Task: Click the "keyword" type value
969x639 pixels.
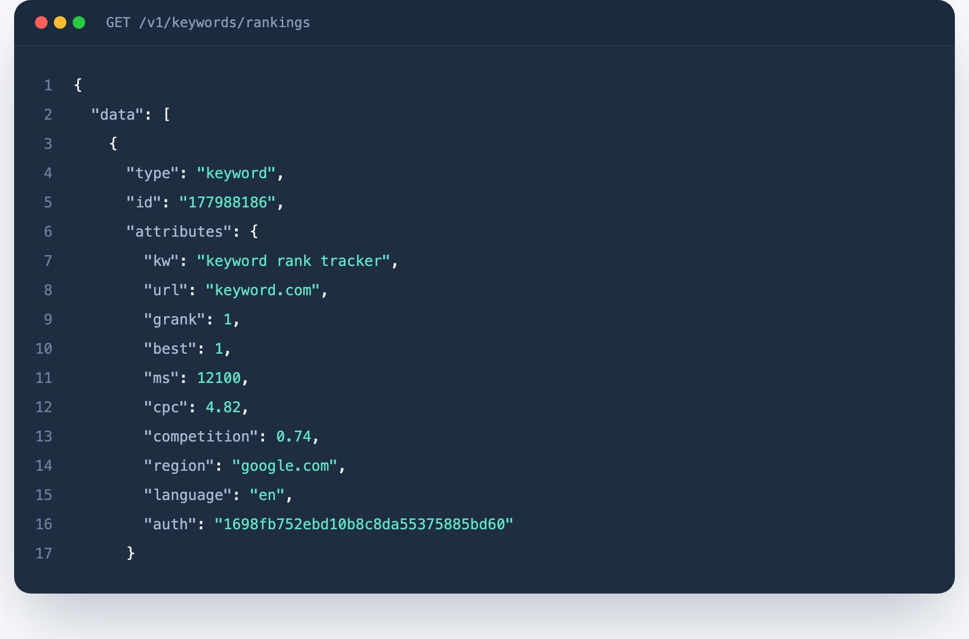Action: pos(236,173)
